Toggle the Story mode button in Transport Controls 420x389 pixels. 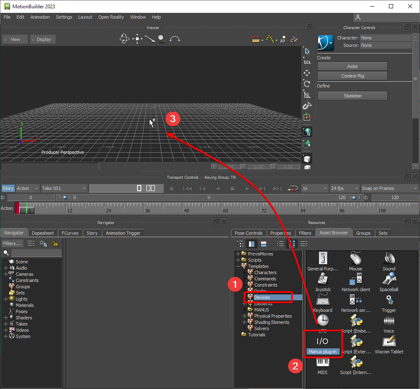pyautogui.click(x=8, y=188)
